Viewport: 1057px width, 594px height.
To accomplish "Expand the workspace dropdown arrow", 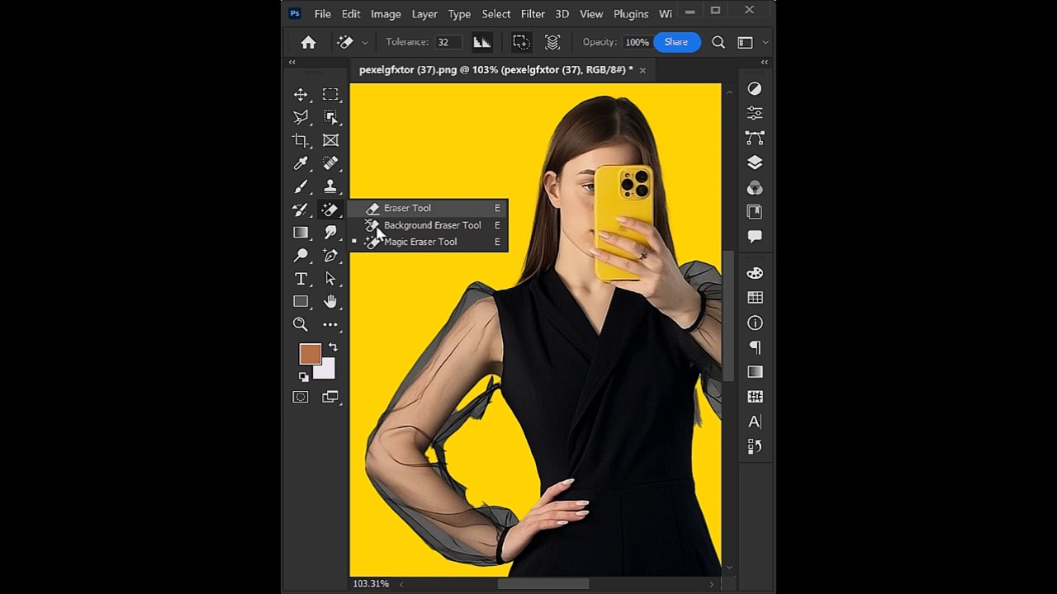I will point(765,42).
